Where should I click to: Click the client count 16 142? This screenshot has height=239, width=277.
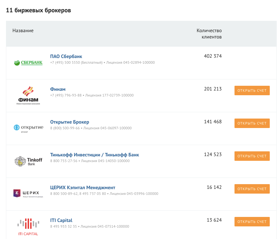coord(214,187)
